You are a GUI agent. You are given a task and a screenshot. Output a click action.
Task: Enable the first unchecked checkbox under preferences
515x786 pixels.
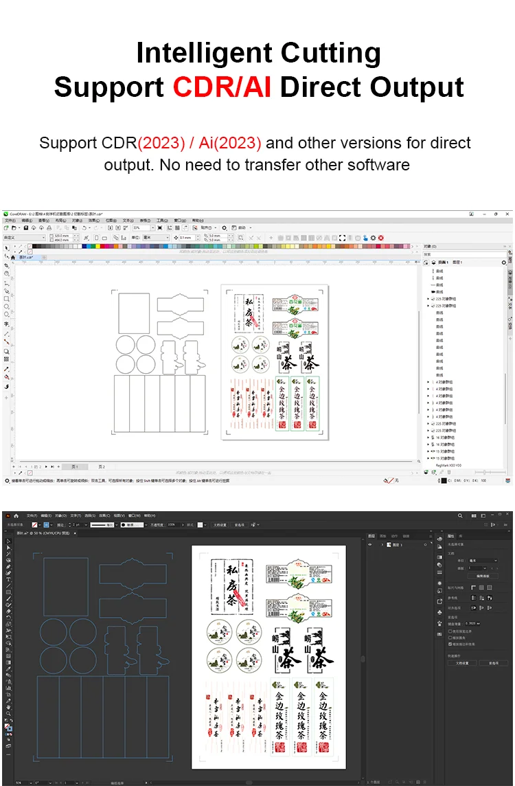(x=450, y=631)
